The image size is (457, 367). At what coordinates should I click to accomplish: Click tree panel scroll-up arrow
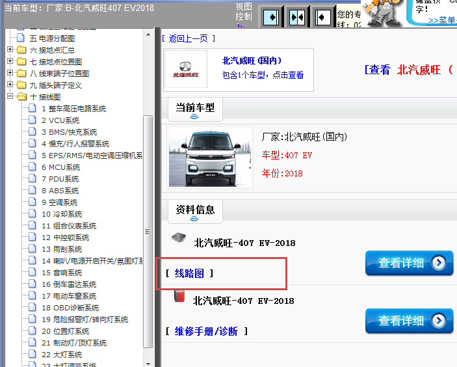[x=148, y=34]
